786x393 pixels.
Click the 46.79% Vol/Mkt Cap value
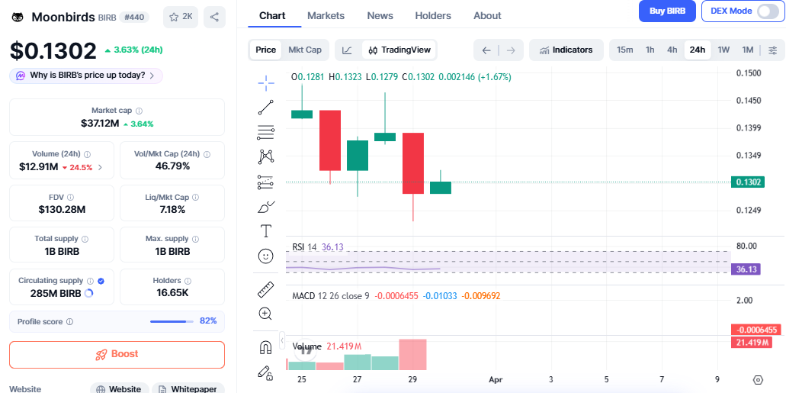pos(172,166)
